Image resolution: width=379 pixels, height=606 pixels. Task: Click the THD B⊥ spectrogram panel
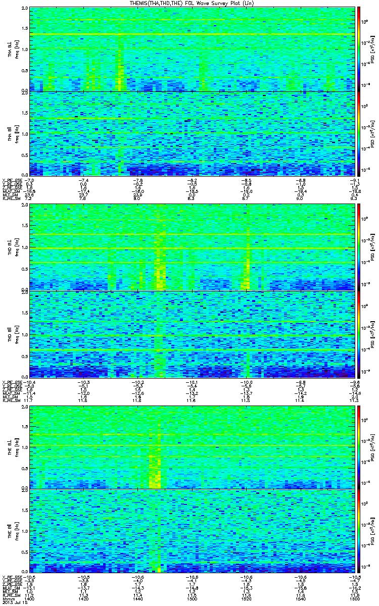point(191,247)
